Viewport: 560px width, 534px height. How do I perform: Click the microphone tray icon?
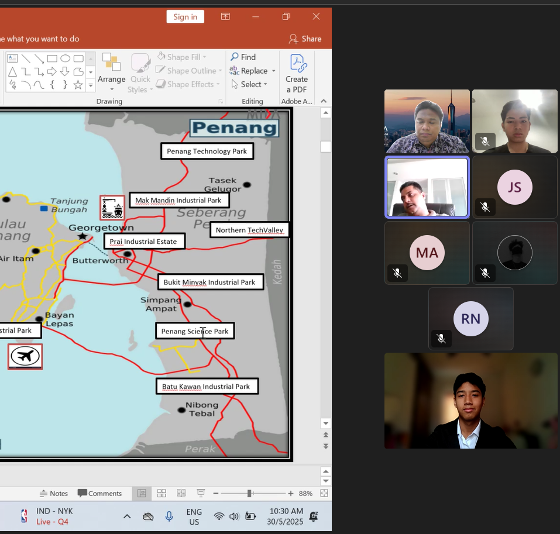coord(169,516)
